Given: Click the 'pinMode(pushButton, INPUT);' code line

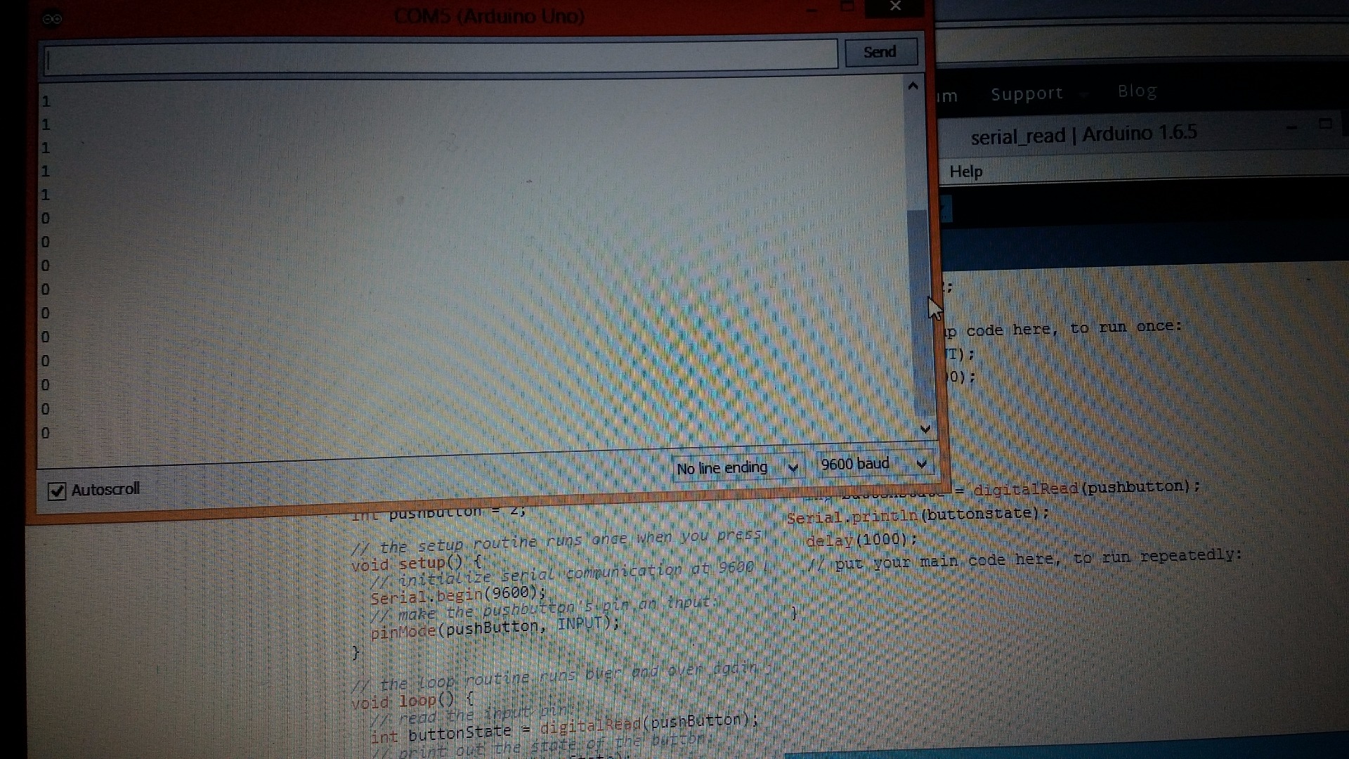Looking at the screenshot, I should 495,627.
